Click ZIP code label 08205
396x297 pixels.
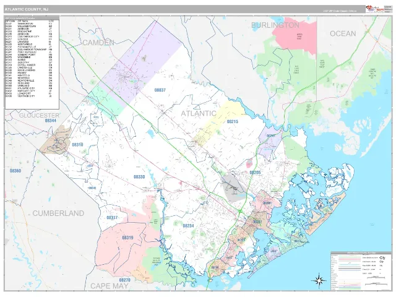coord(255,173)
